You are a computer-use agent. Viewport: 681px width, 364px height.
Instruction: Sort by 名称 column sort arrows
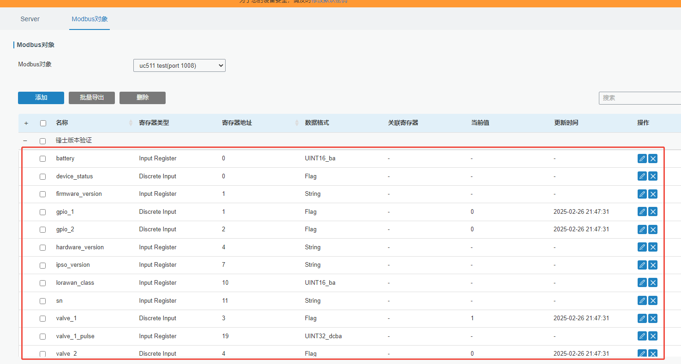point(131,123)
